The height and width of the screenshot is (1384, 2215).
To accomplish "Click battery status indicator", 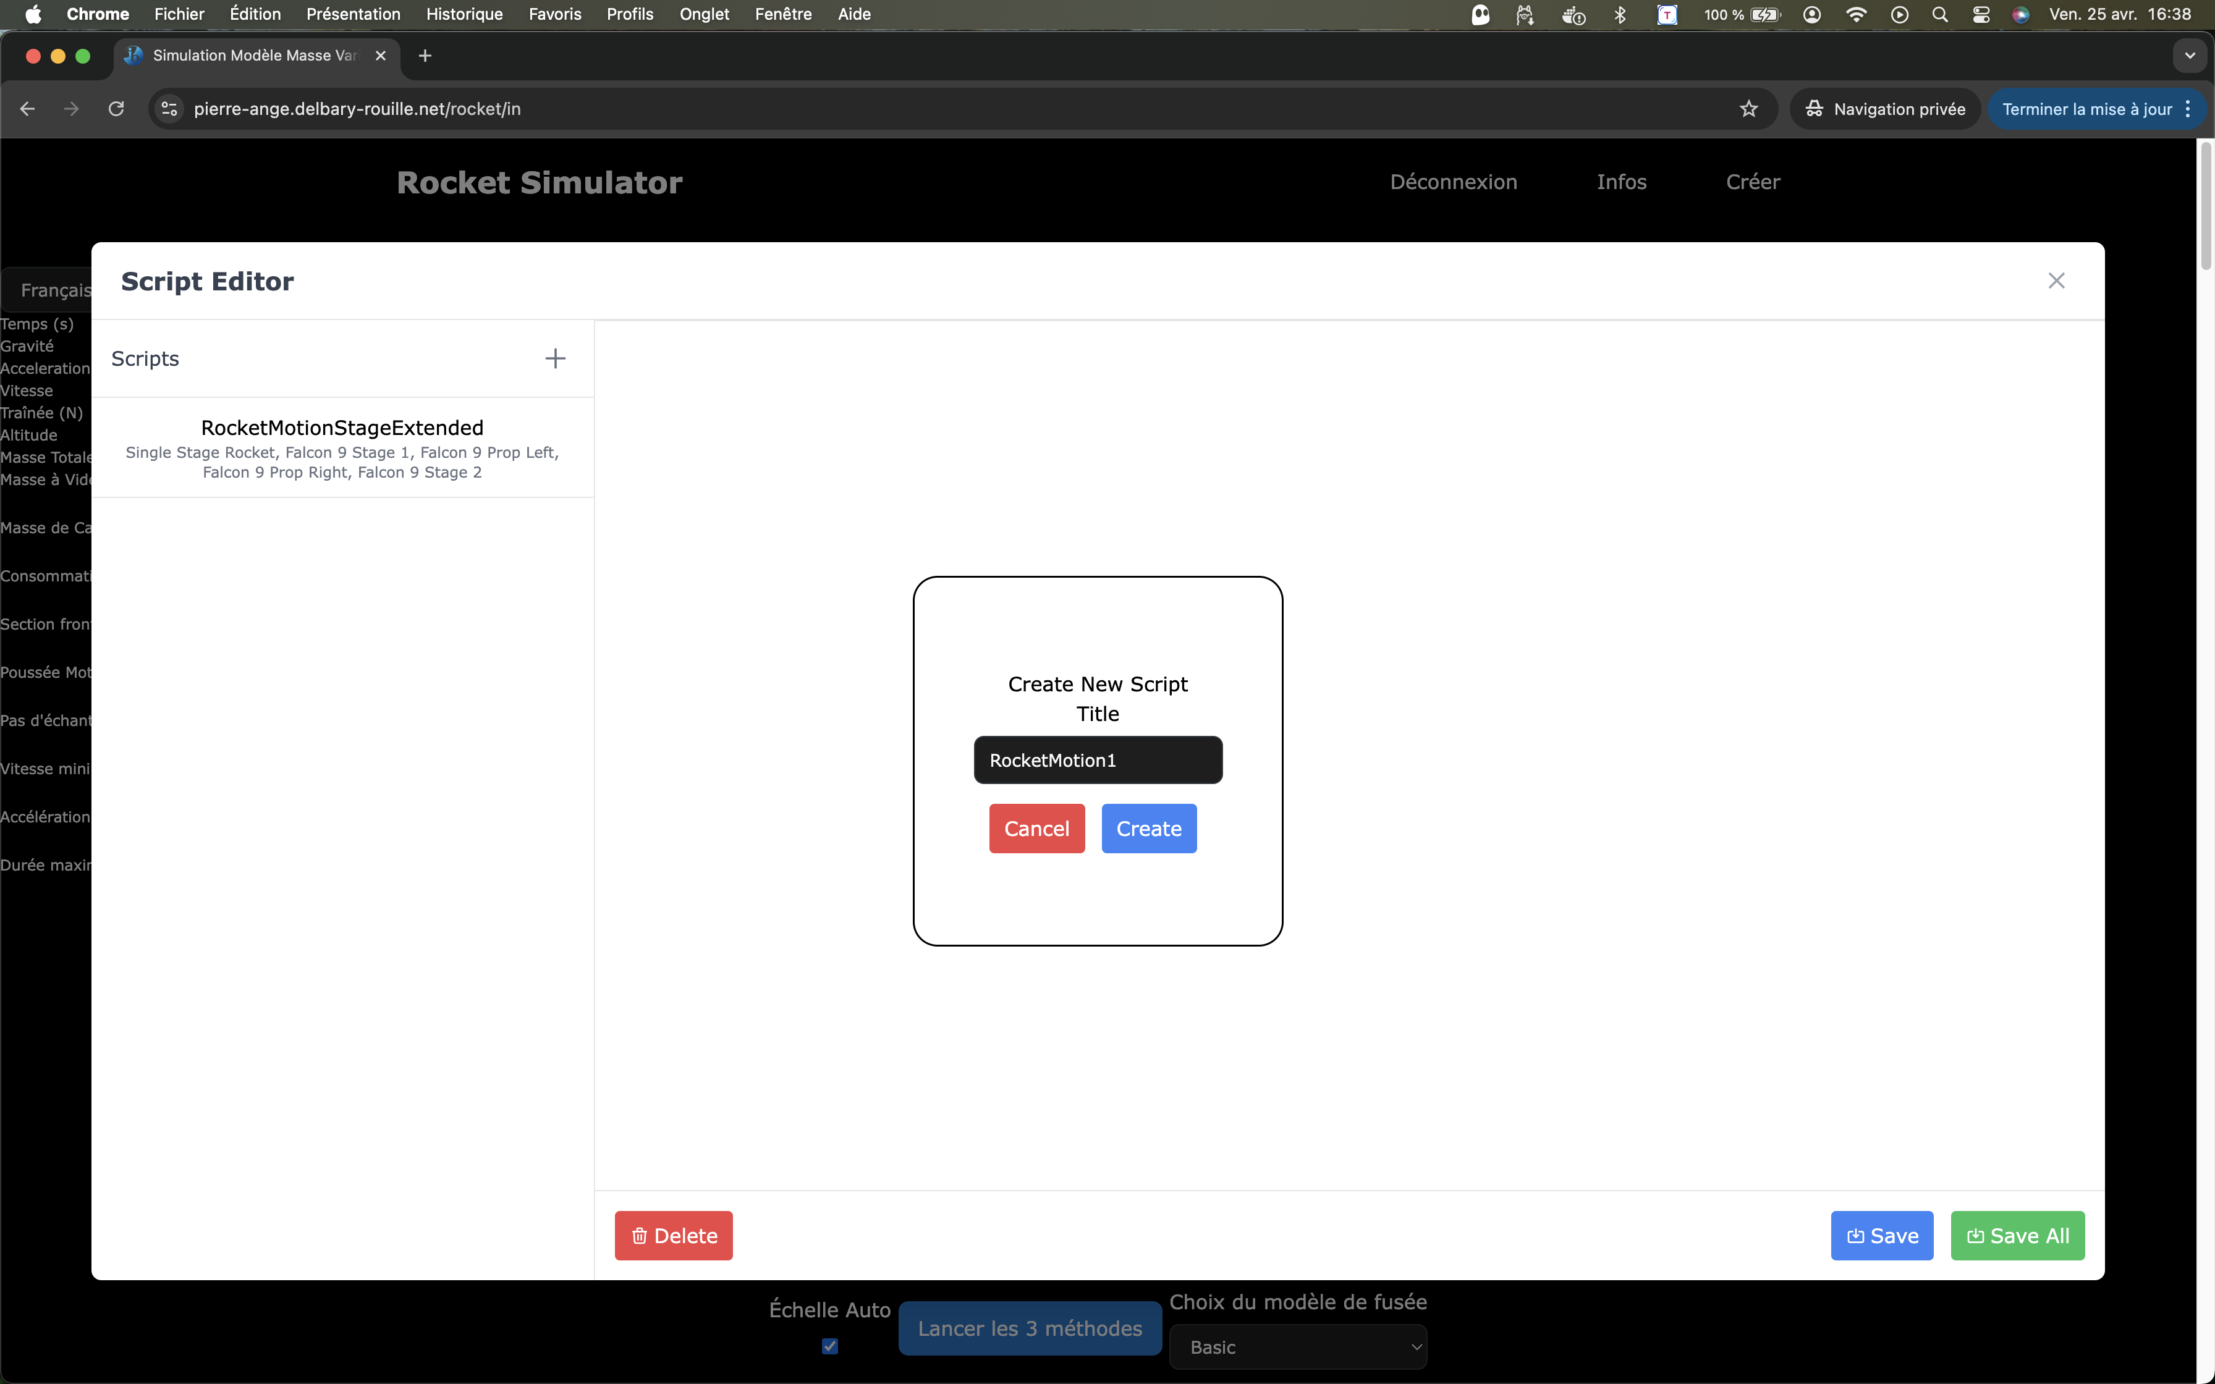I will click(1742, 15).
